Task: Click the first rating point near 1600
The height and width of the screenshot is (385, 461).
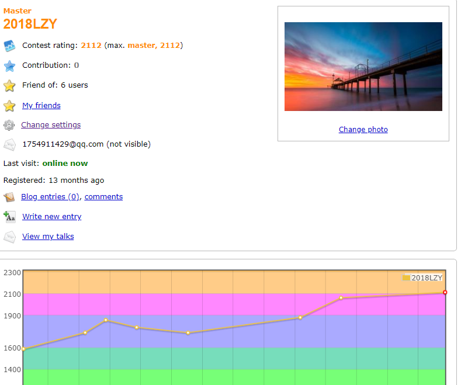Action: pos(24,349)
